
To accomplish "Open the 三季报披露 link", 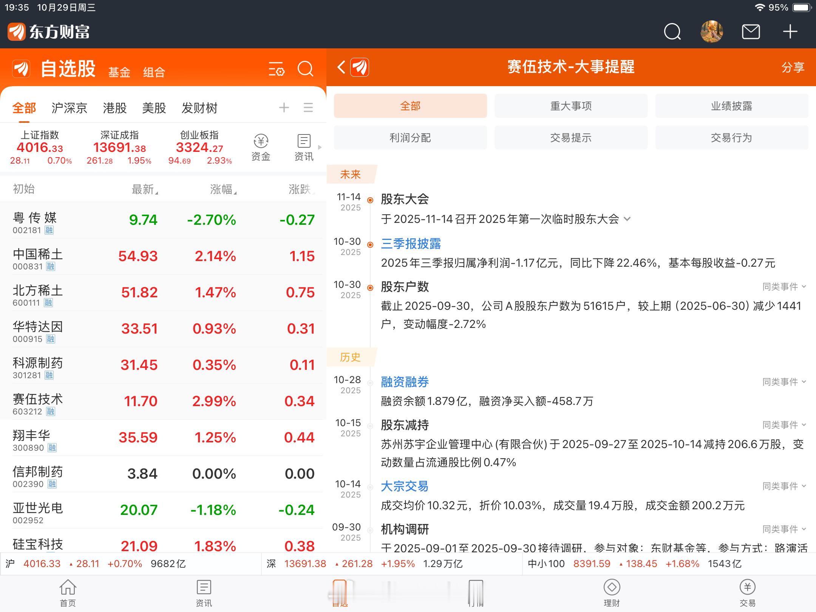I will [x=412, y=244].
